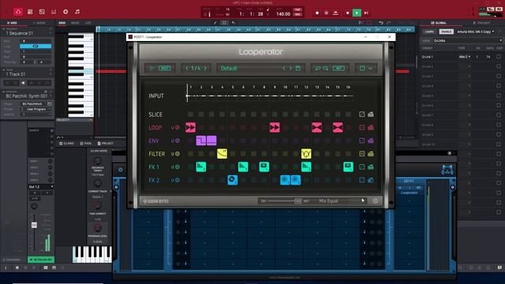The image size is (505, 284).
Task: Click the music note browser icon
Action: pos(77,12)
